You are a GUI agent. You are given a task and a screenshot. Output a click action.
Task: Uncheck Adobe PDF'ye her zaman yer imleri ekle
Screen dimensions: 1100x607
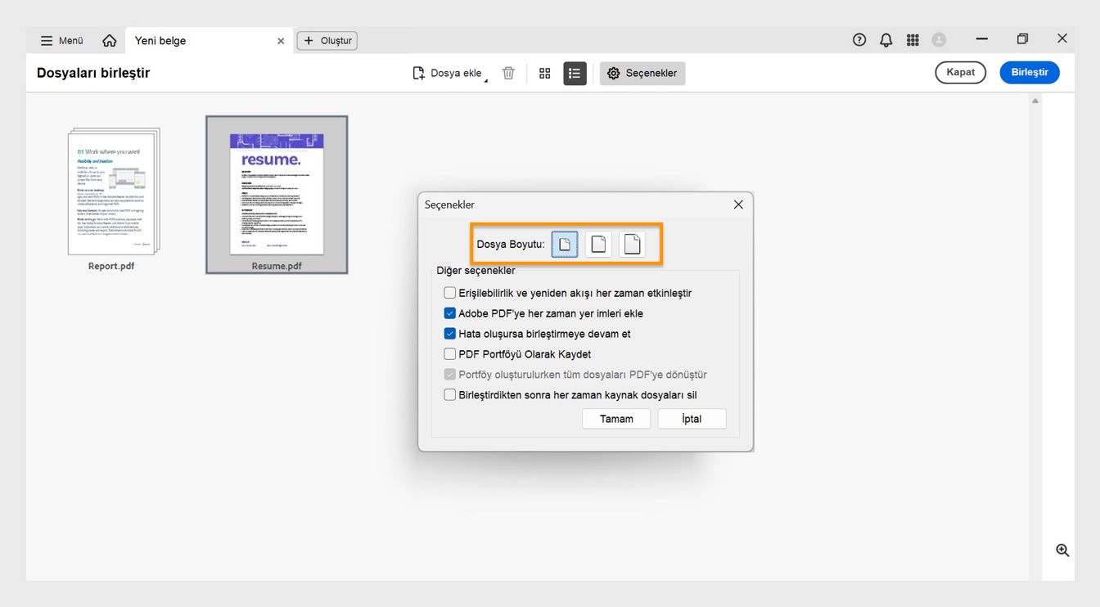[450, 313]
